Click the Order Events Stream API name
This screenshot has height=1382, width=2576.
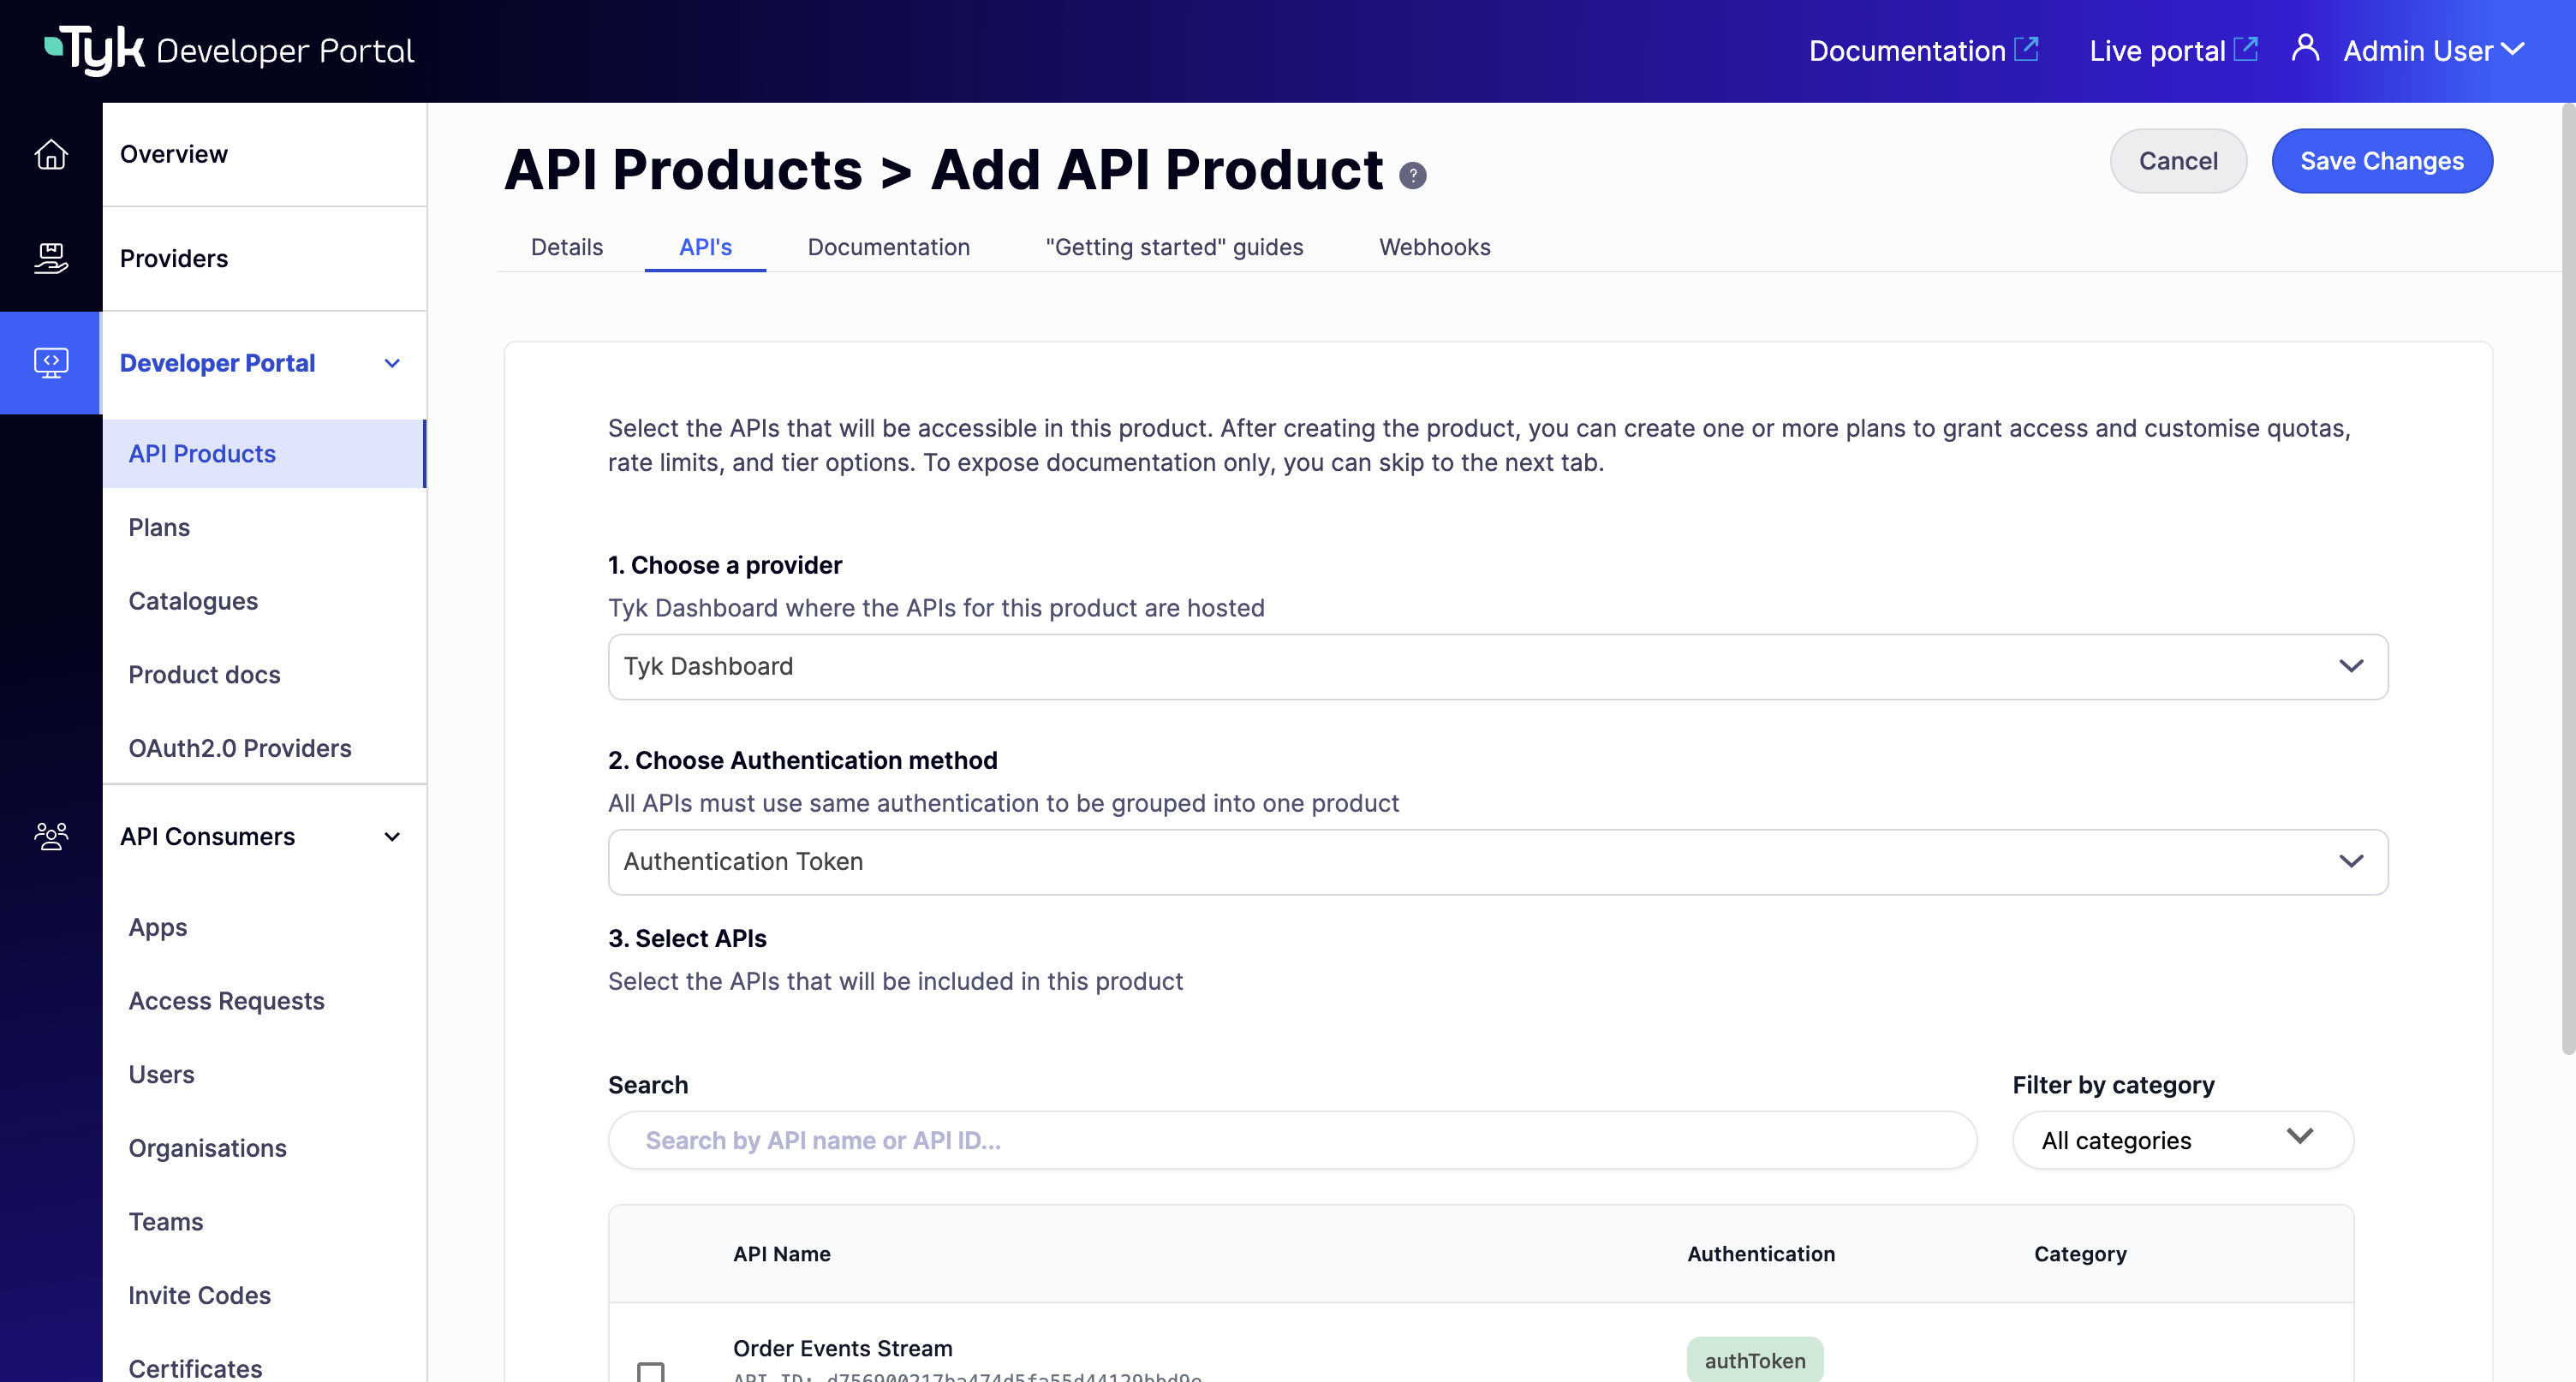842,1348
